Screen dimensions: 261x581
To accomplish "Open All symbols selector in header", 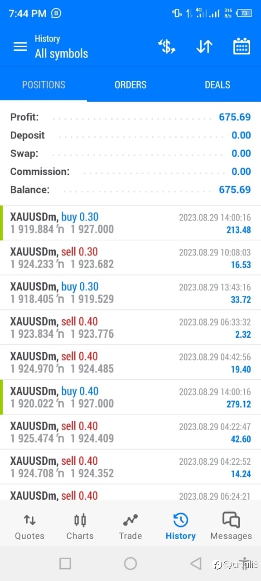I will tap(62, 54).
